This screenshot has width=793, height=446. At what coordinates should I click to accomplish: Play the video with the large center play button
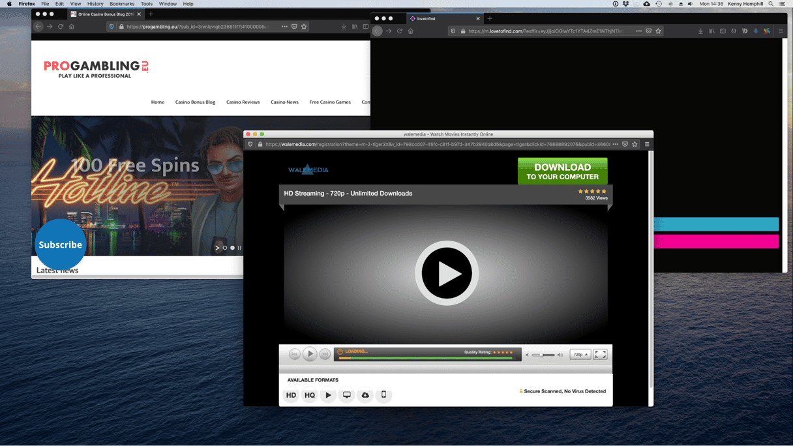click(x=447, y=273)
